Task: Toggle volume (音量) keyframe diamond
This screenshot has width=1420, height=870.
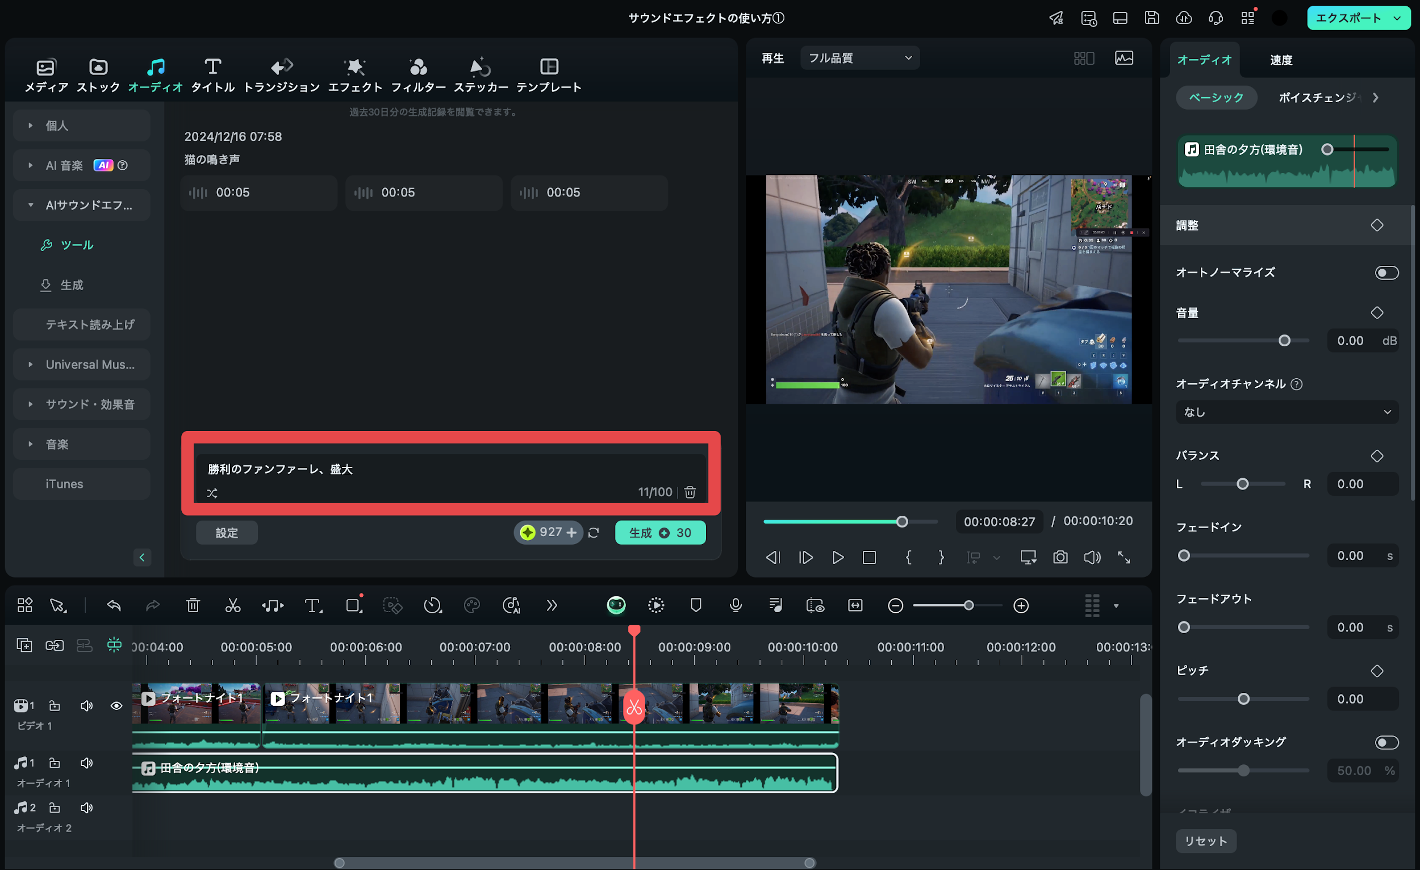Action: (x=1376, y=313)
